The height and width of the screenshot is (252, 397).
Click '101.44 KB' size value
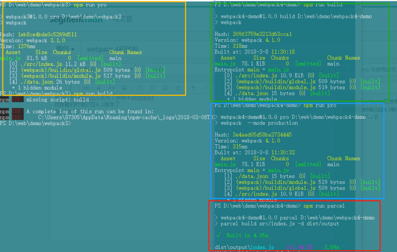[x=299, y=247]
